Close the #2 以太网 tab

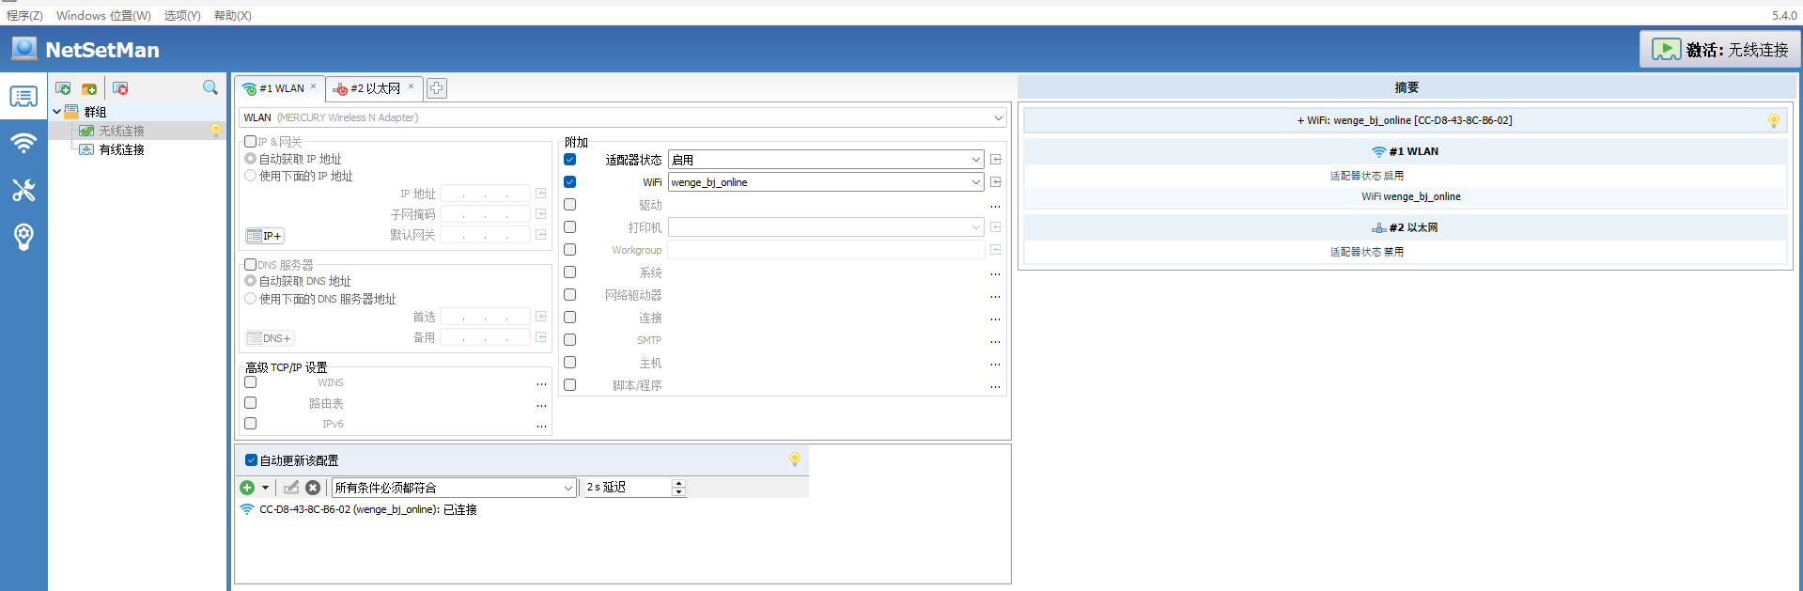pyautogui.click(x=411, y=86)
